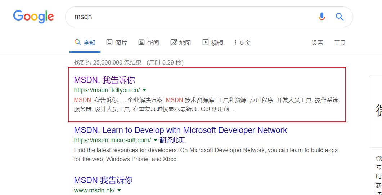
Task: Click the https://msdn.microsoft.com/ URL text
Action: click(x=113, y=140)
